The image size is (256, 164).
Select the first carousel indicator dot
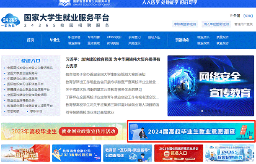pyautogui.click(x=202, y=111)
